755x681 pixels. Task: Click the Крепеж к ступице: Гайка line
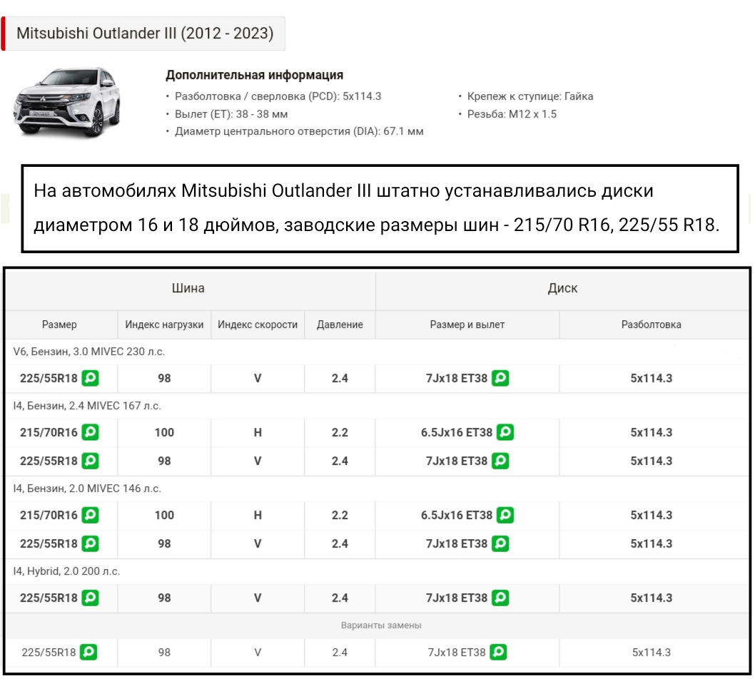pyautogui.click(x=530, y=96)
